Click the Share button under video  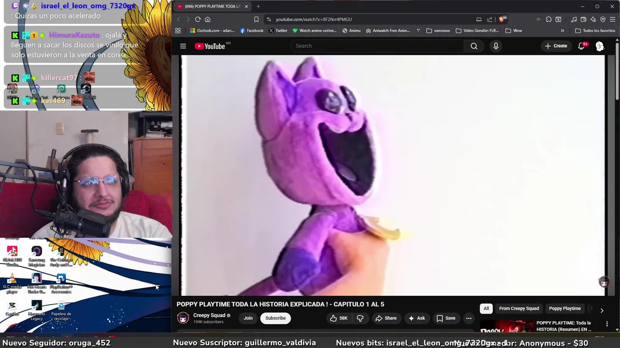(x=386, y=318)
